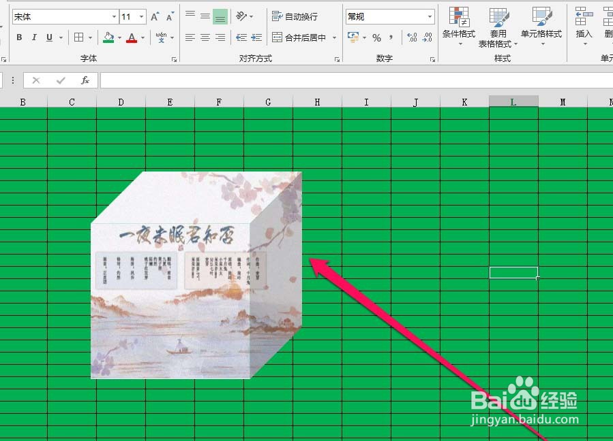
Task: Confirm formula entry checkmark icon
Action: (x=61, y=80)
